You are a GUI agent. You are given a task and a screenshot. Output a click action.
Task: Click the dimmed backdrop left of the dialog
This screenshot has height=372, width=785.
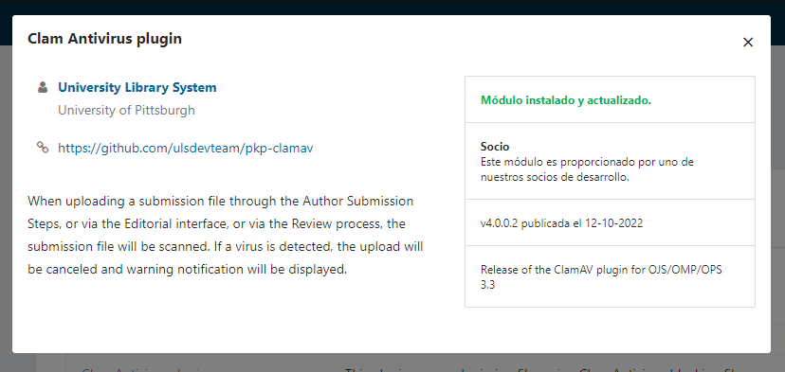(6, 200)
